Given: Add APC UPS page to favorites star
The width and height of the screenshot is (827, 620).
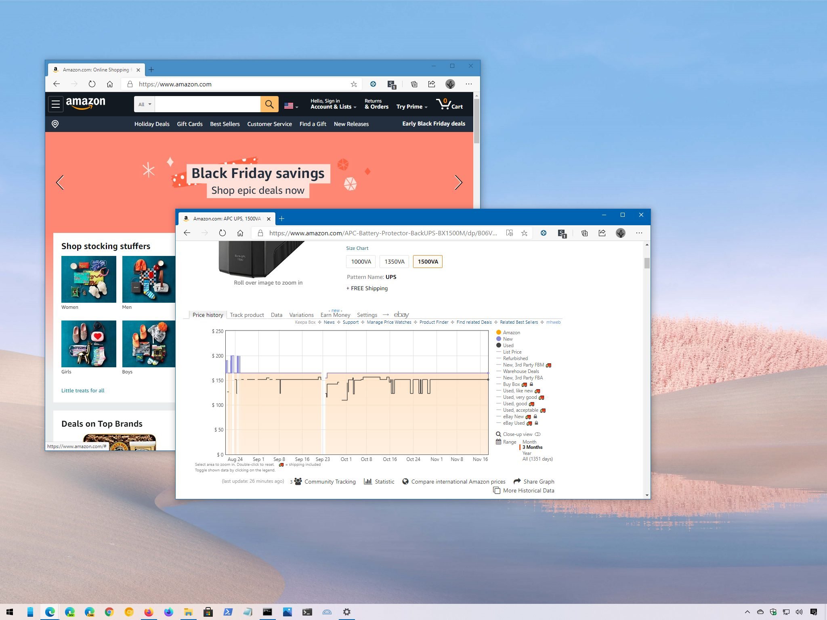Looking at the screenshot, I should [524, 233].
